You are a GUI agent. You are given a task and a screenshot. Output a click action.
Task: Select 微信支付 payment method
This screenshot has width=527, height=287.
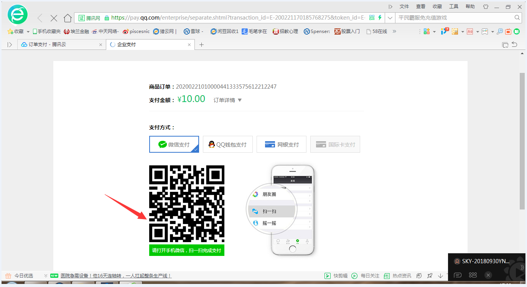coord(174,144)
